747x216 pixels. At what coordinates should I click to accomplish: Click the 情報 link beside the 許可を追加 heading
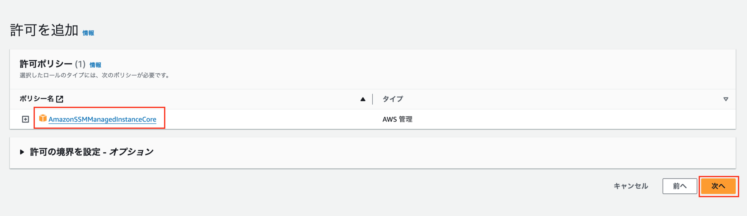(89, 33)
